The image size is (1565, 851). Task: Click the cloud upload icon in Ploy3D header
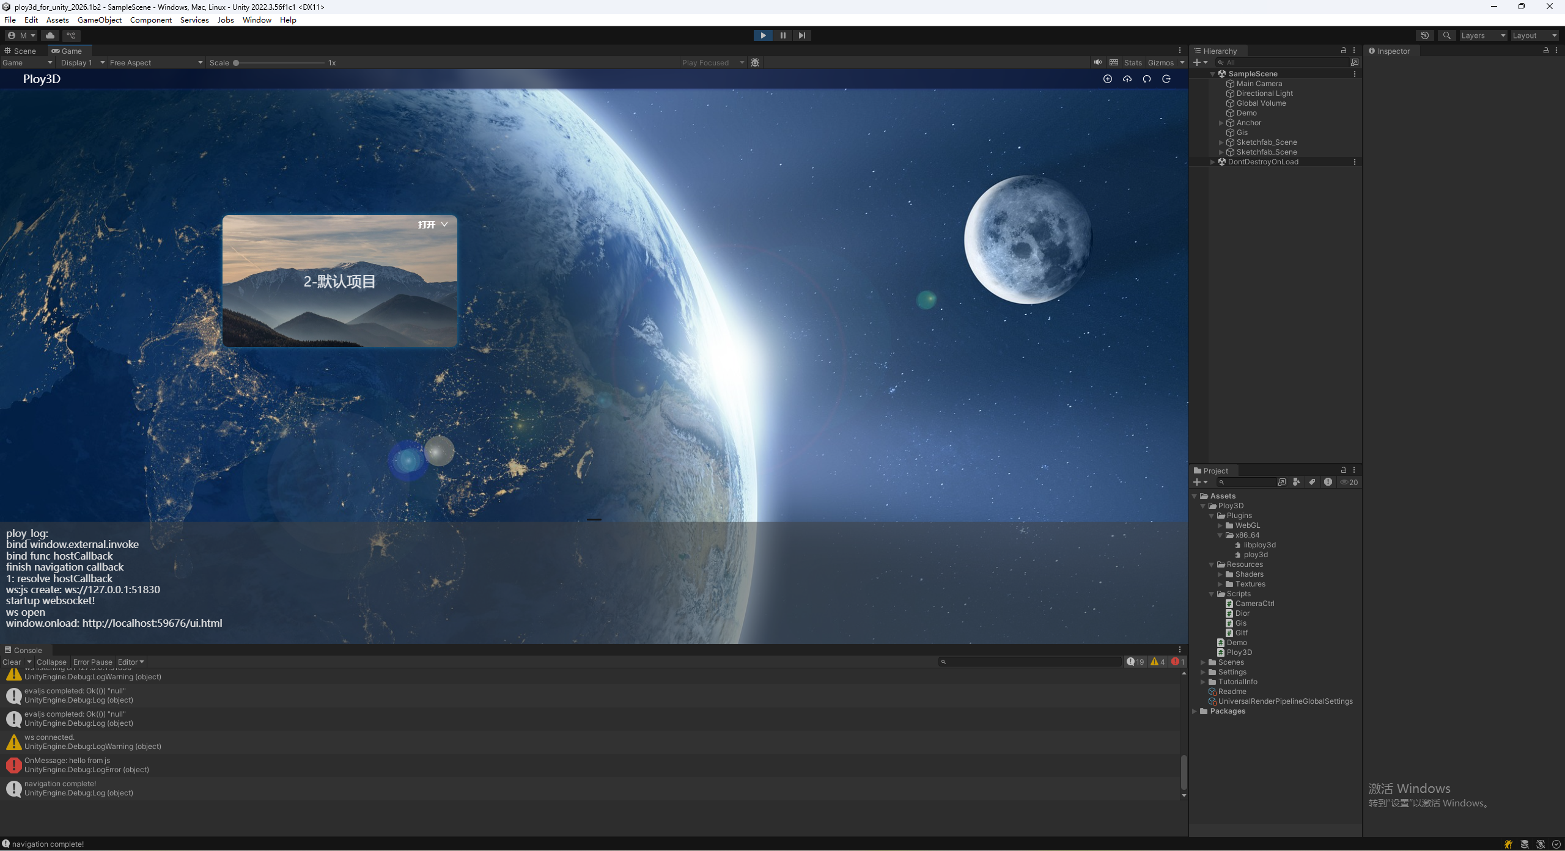1127,79
